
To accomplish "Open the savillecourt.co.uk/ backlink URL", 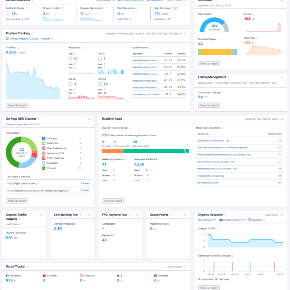I will pos(208,183).
